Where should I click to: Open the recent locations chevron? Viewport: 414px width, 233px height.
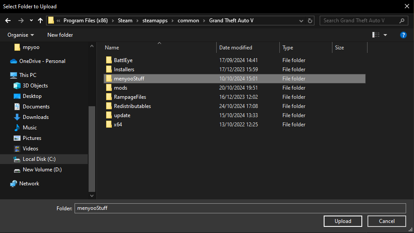click(x=31, y=21)
